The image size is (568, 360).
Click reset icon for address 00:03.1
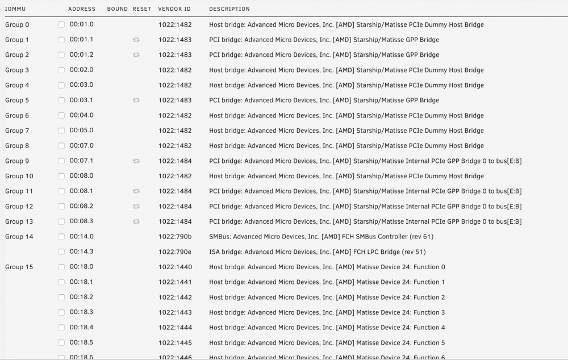tap(136, 101)
